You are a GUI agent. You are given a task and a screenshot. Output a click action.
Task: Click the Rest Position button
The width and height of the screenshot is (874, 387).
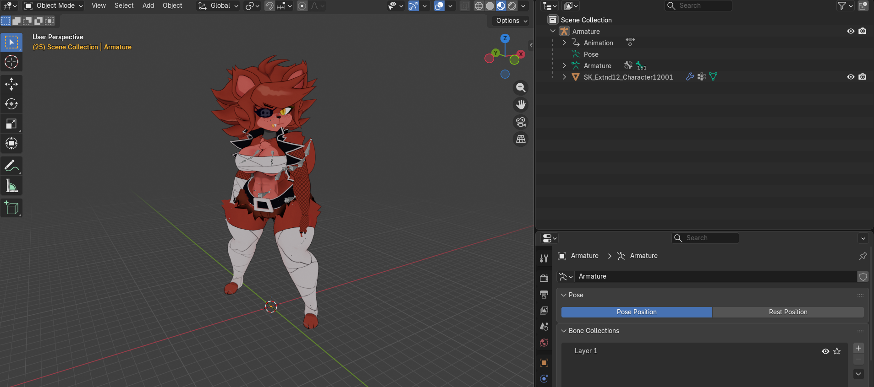coord(788,312)
